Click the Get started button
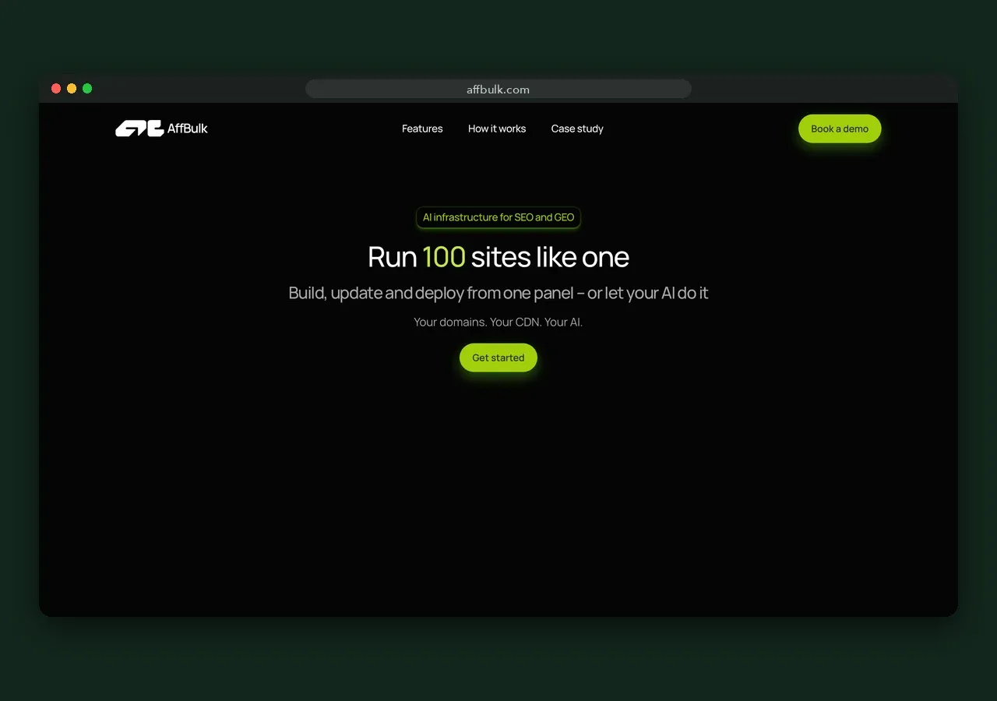This screenshot has width=997, height=701. (x=498, y=358)
